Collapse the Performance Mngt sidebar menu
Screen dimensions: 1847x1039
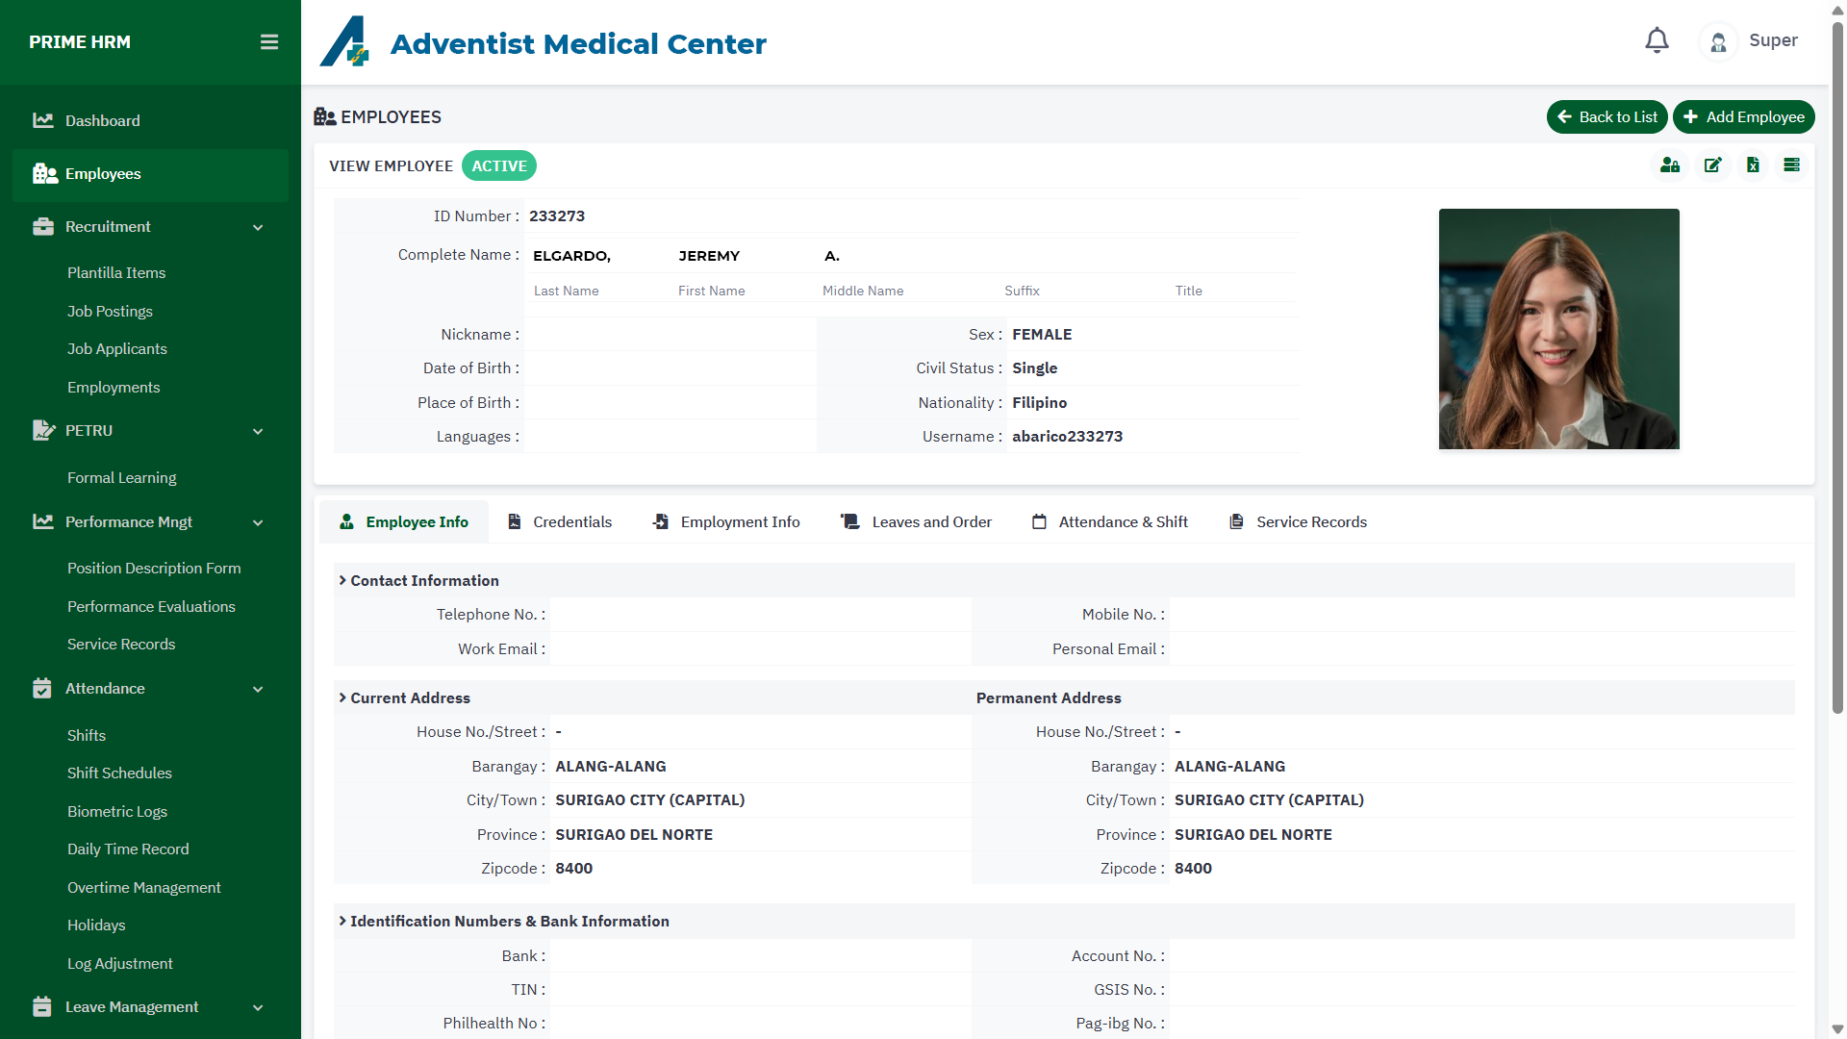coord(258,523)
